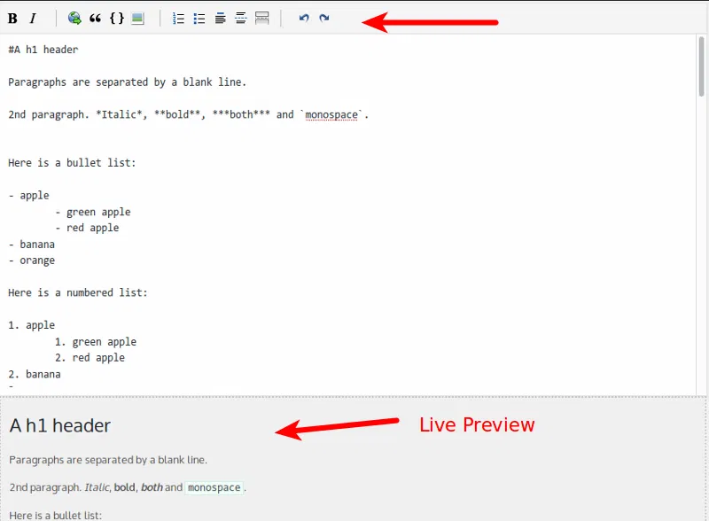
Task: Insert a hyperlink using the globe icon
Action: click(x=74, y=18)
